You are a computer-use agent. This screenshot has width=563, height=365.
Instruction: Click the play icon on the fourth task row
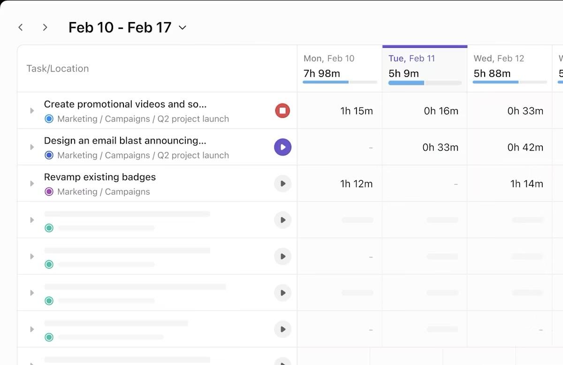click(283, 220)
